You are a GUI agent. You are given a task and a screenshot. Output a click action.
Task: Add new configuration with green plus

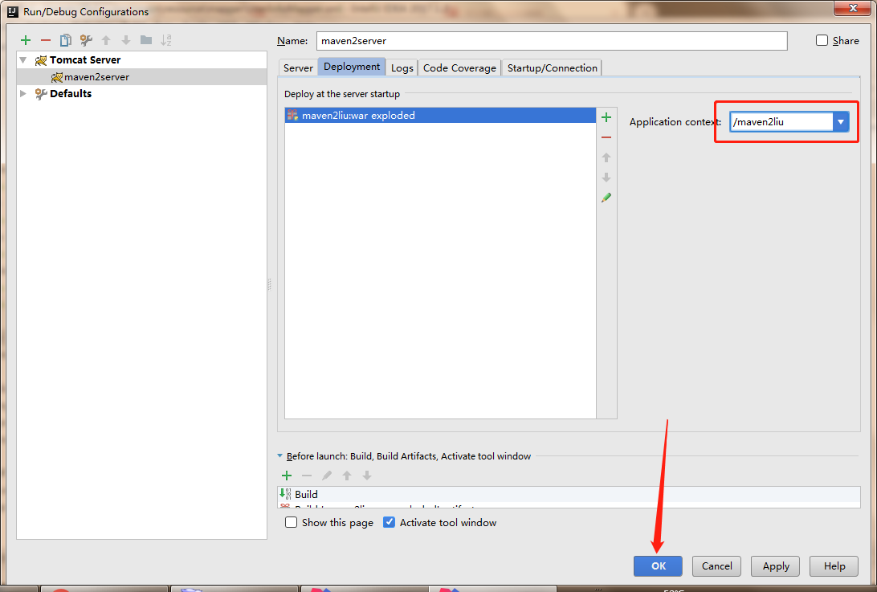coord(26,40)
